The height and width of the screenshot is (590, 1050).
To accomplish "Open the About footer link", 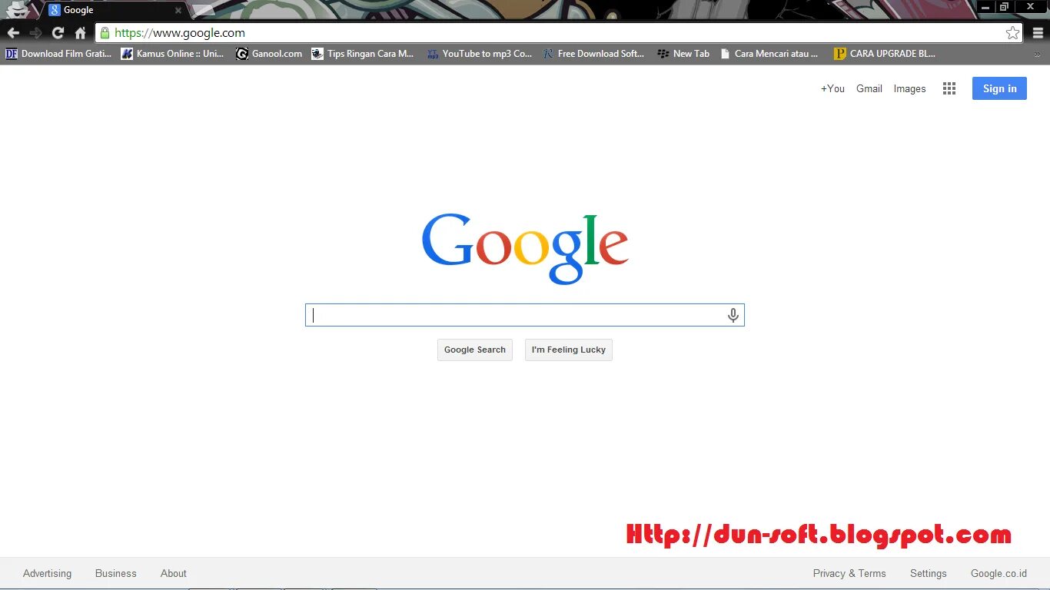I will (174, 573).
